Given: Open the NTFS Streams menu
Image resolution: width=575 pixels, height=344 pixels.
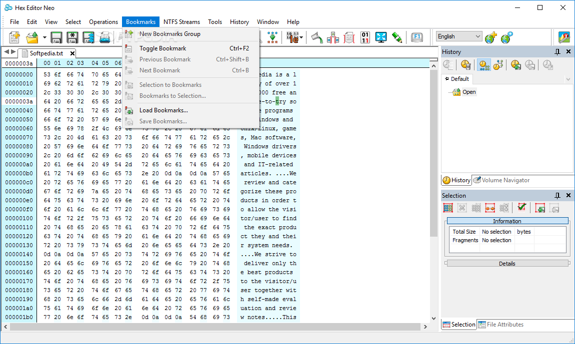Looking at the screenshot, I should 182,22.
